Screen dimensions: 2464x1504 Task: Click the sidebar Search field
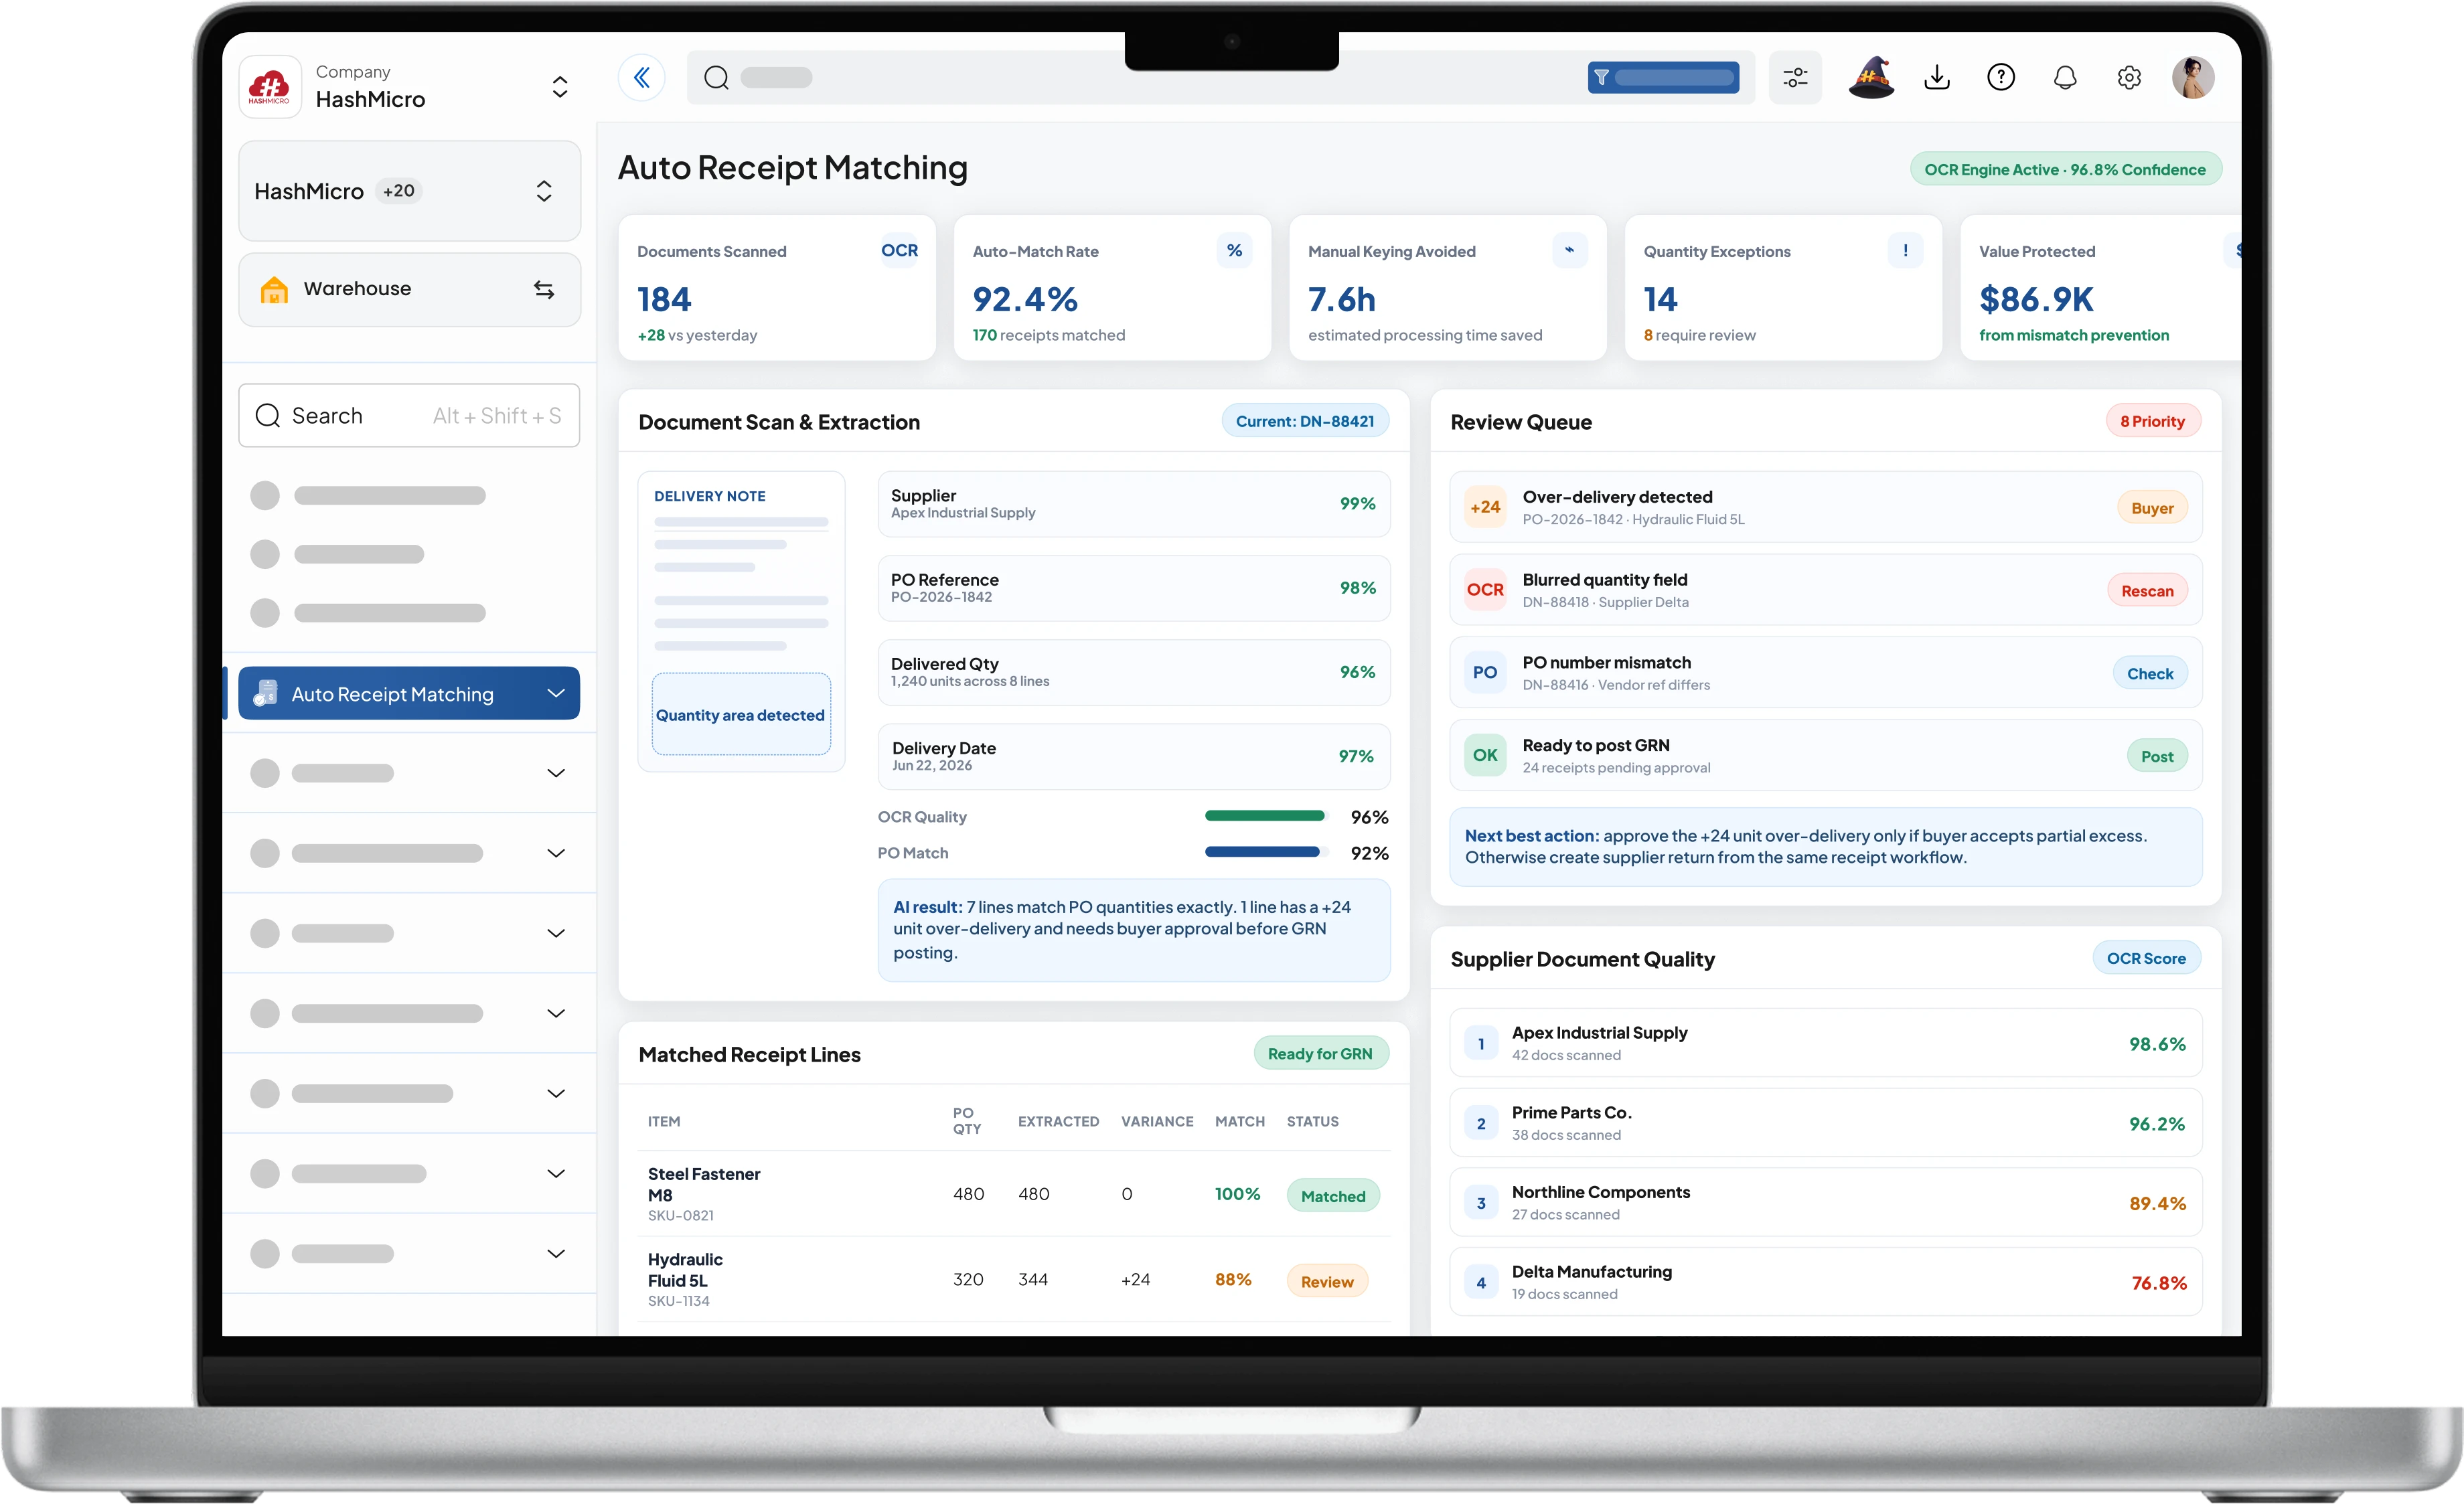point(409,415)
